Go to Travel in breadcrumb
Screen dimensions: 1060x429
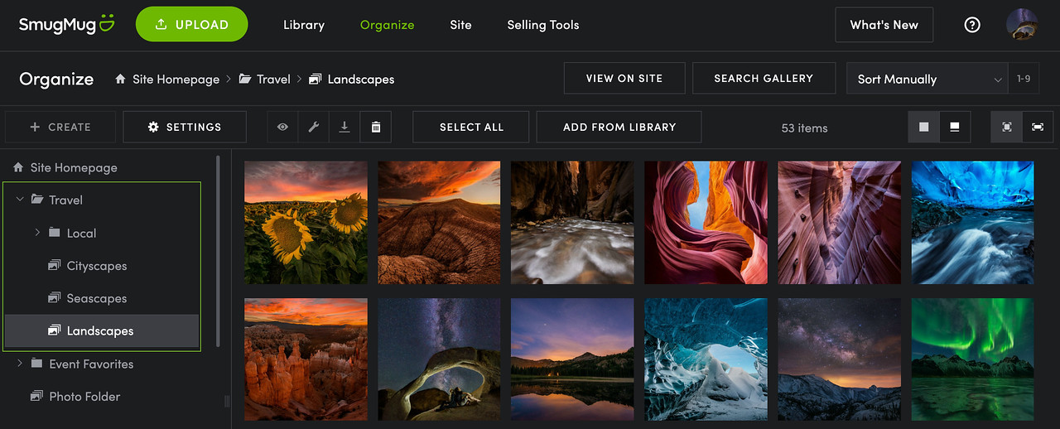(273, 79)
